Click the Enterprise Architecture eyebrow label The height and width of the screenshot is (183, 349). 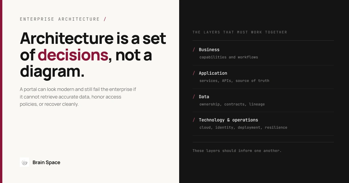tap(60, 19)
